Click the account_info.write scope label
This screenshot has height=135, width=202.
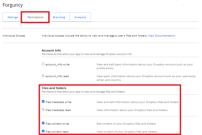[x=57, y=64]
